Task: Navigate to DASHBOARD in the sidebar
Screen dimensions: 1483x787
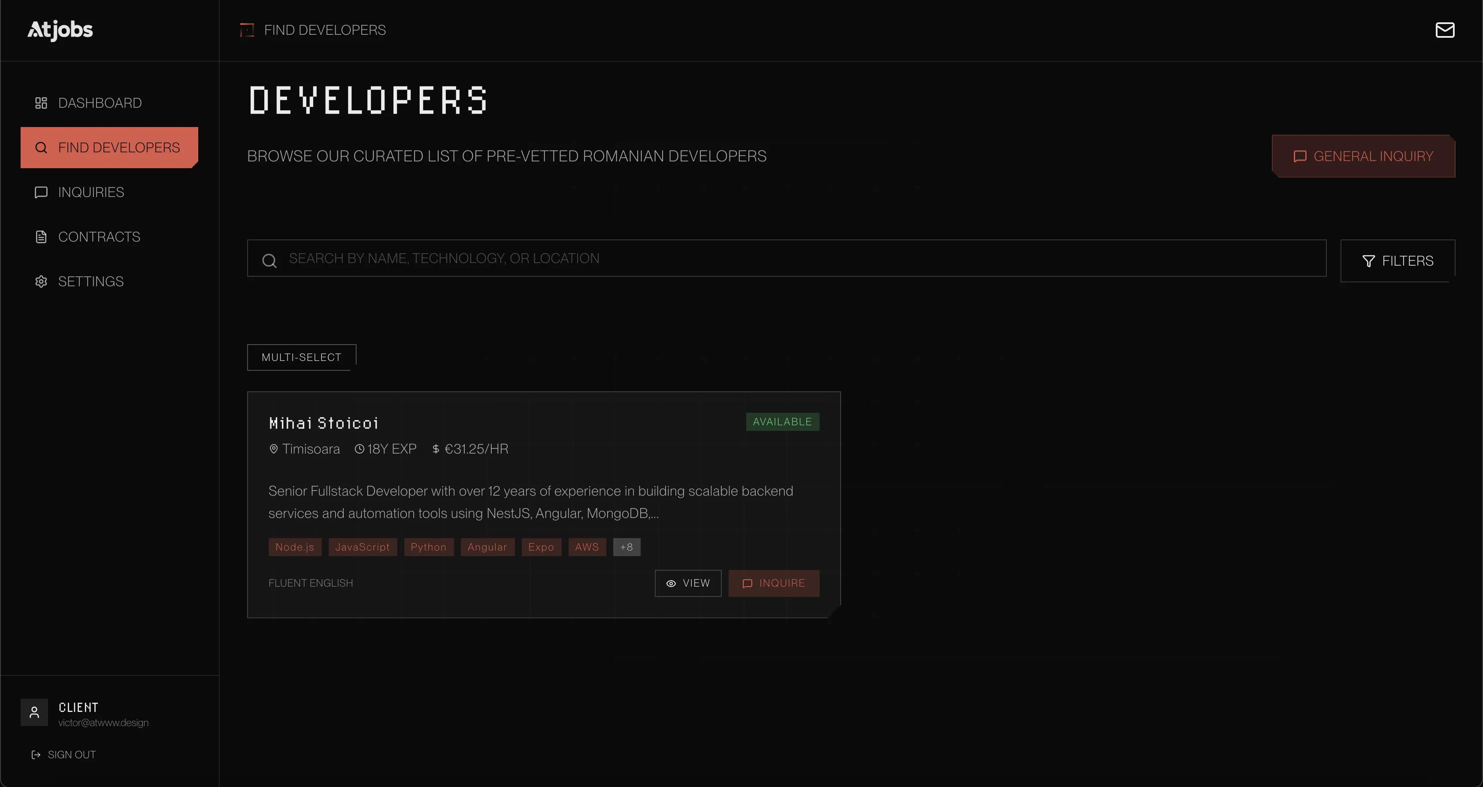Action: (100, 103)
